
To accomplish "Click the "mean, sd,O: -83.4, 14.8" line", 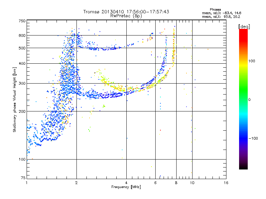I will 221,13.
